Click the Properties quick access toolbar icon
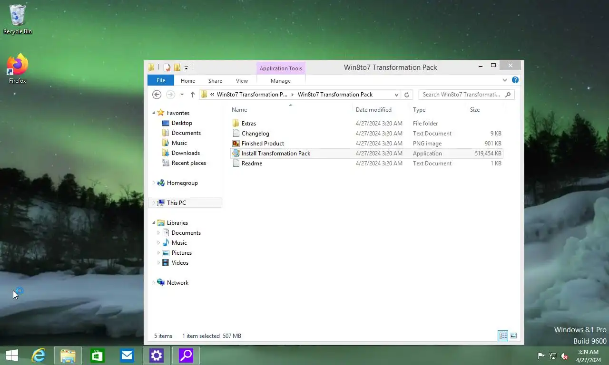The width and height of the screenshot is (609, 365). [x=167, y=67]
